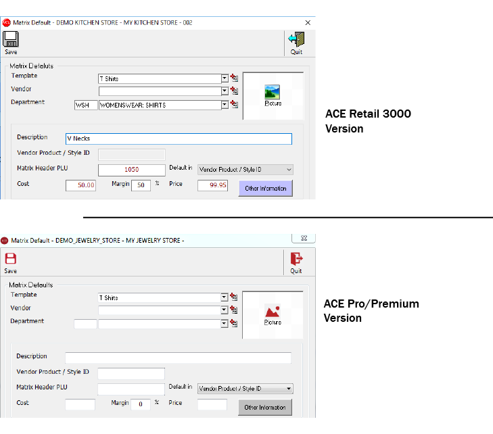Viewport: 493px width, 434px height.
Task: Click the Matrix Header PLU field showing 1050
Action: (131, 170)
